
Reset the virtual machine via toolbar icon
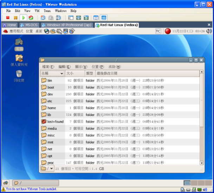coord(31,18)
